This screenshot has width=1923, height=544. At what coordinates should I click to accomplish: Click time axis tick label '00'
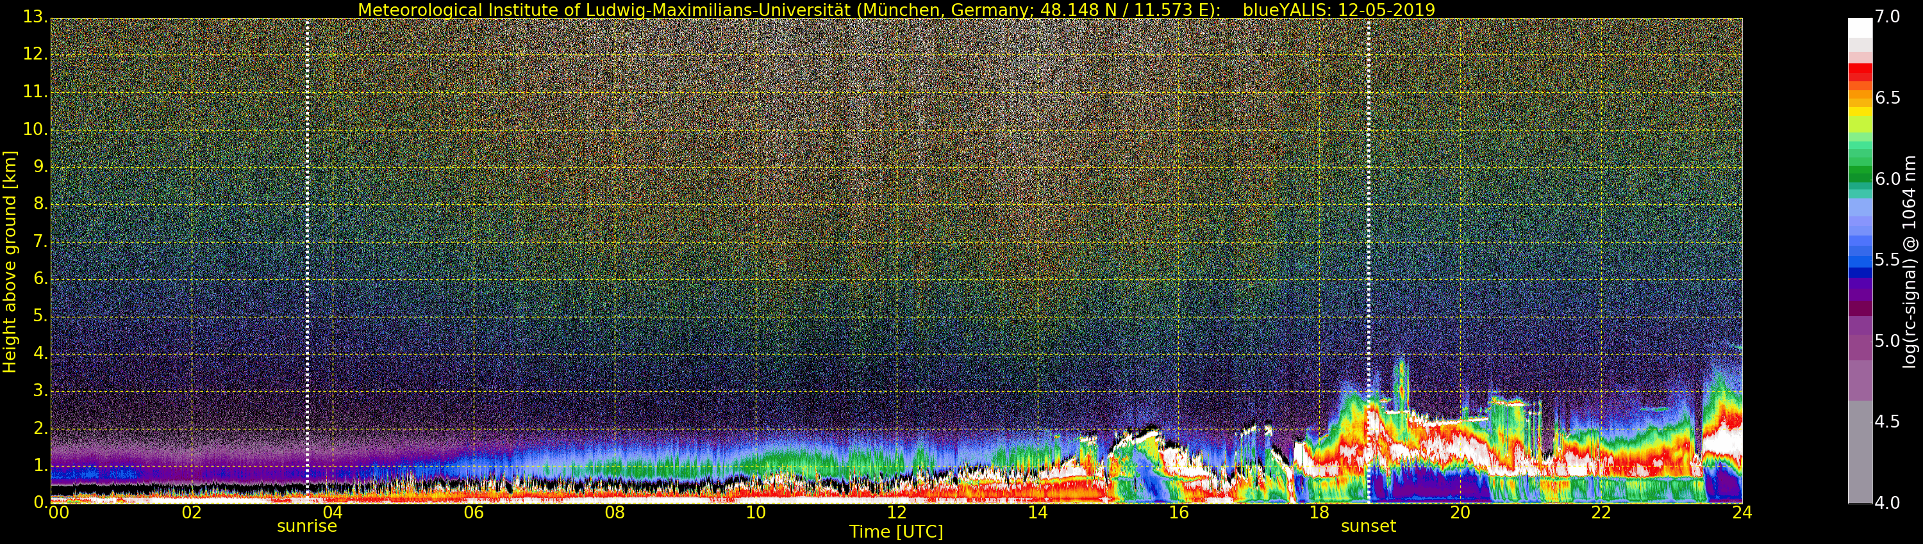(58, 513)
